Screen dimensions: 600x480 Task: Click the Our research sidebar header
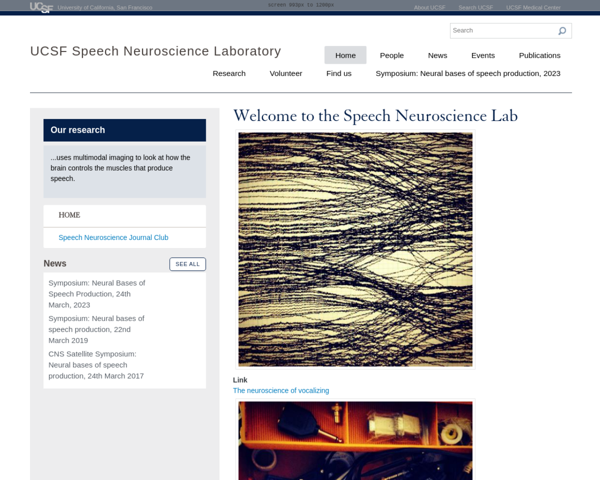pyautogui.click(x=125, y=130)
